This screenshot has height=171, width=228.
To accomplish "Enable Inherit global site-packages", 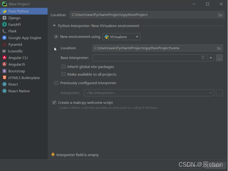I will point(63,66).
